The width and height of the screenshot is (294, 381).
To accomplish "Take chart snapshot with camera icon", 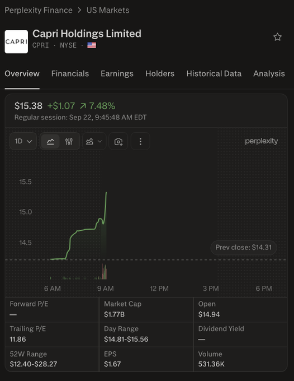I will point(118,141).
